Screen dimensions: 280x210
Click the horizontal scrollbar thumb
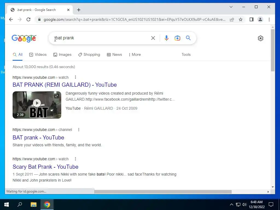pos(163,192)
